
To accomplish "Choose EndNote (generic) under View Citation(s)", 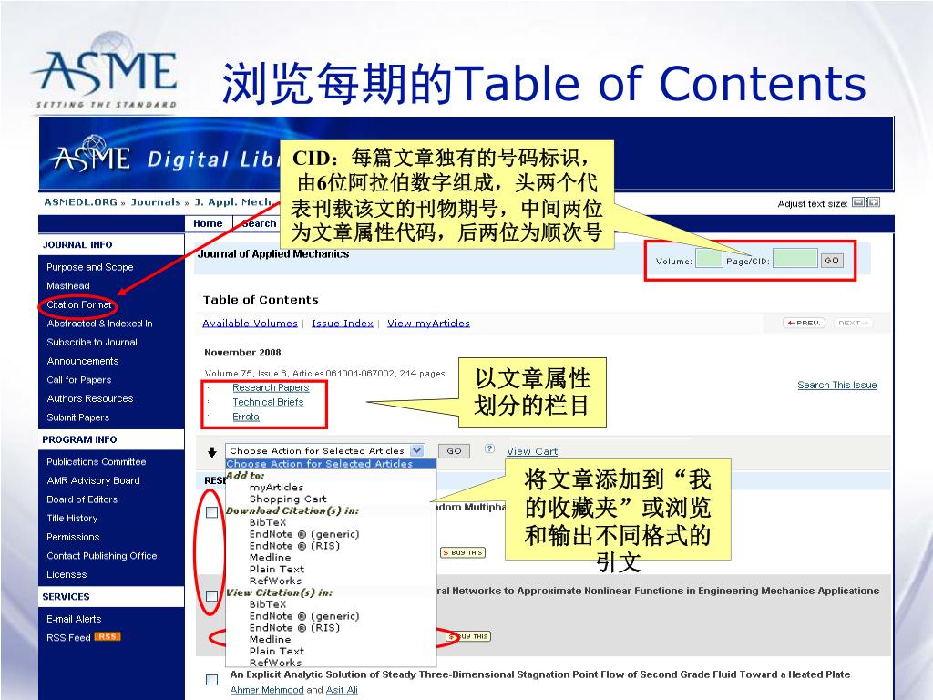I will pos(304,616).
